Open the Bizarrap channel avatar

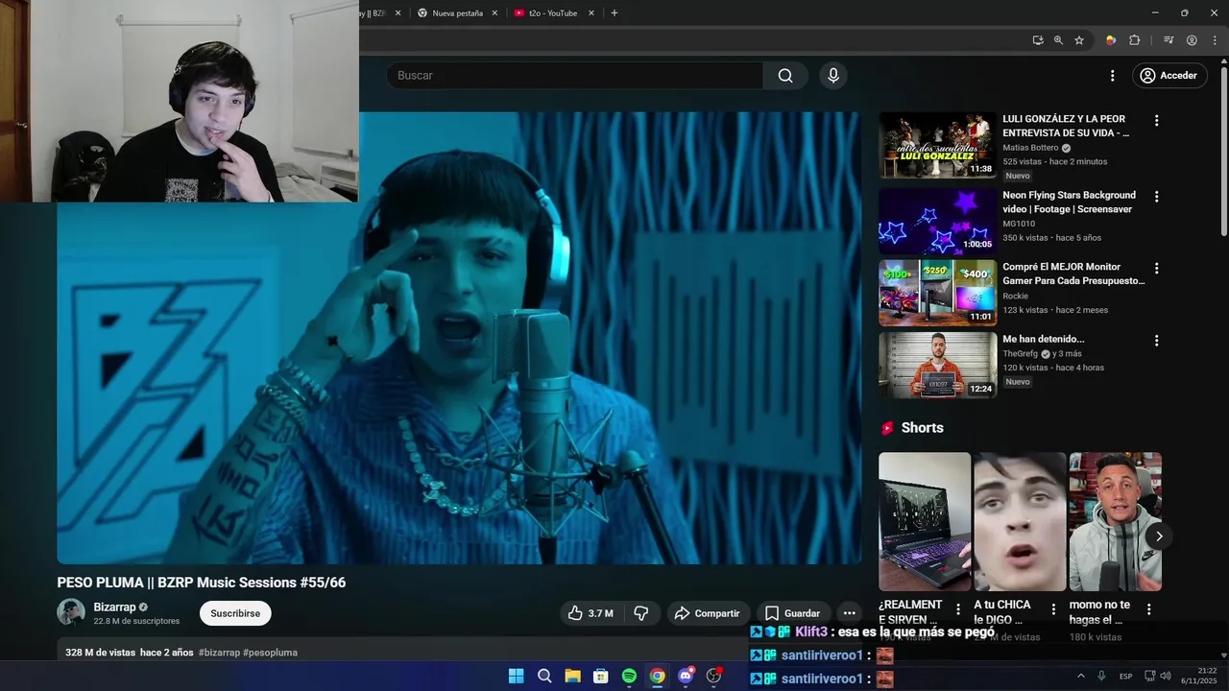[x=71, y=612]
